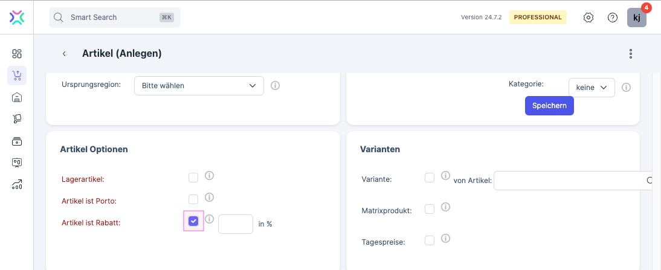
Task: Open the dashboard grid icon in sidebar
Action: pos(17,54)
